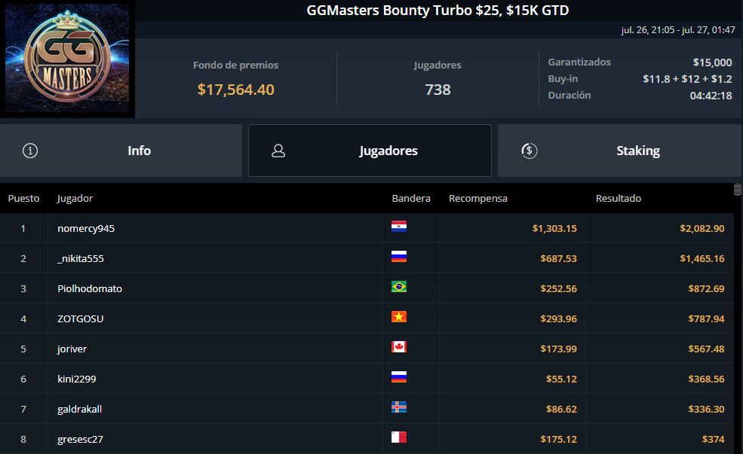Click the Garantizados label

click(x=579, y=62)
